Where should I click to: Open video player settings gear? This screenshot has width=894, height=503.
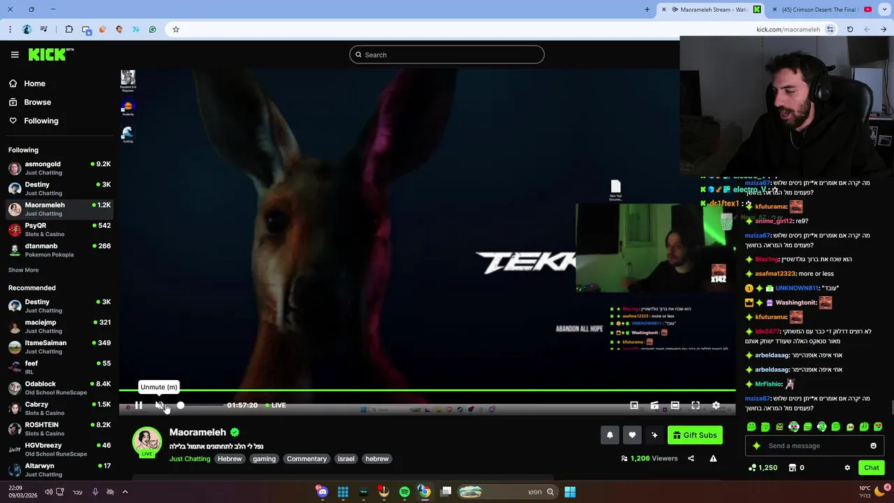point(716,405)
